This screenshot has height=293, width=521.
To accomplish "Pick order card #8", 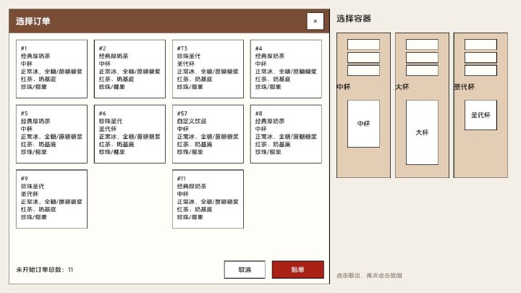I will [x=286, y=134].
